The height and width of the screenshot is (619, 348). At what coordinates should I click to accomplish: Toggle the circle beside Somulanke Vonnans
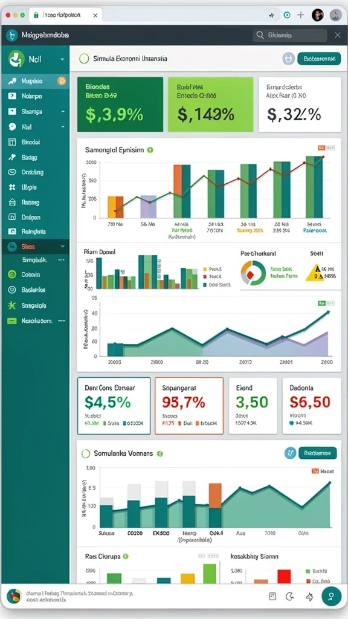85,453
